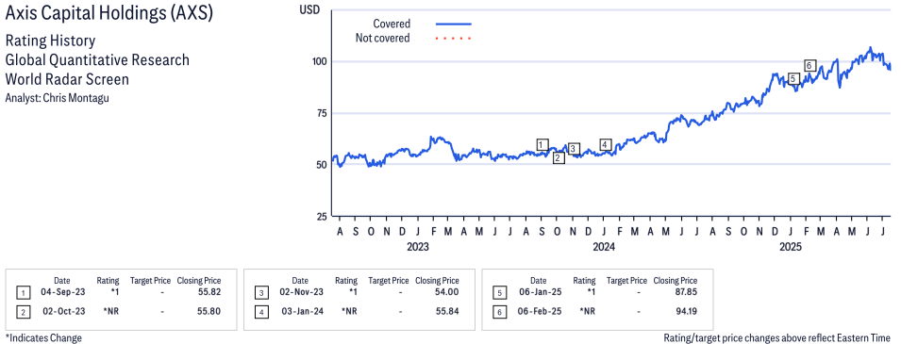Screen dimensions: 901x344
Task: Click chart marker 3 near Nov 2023
Action: pos(574,149)
